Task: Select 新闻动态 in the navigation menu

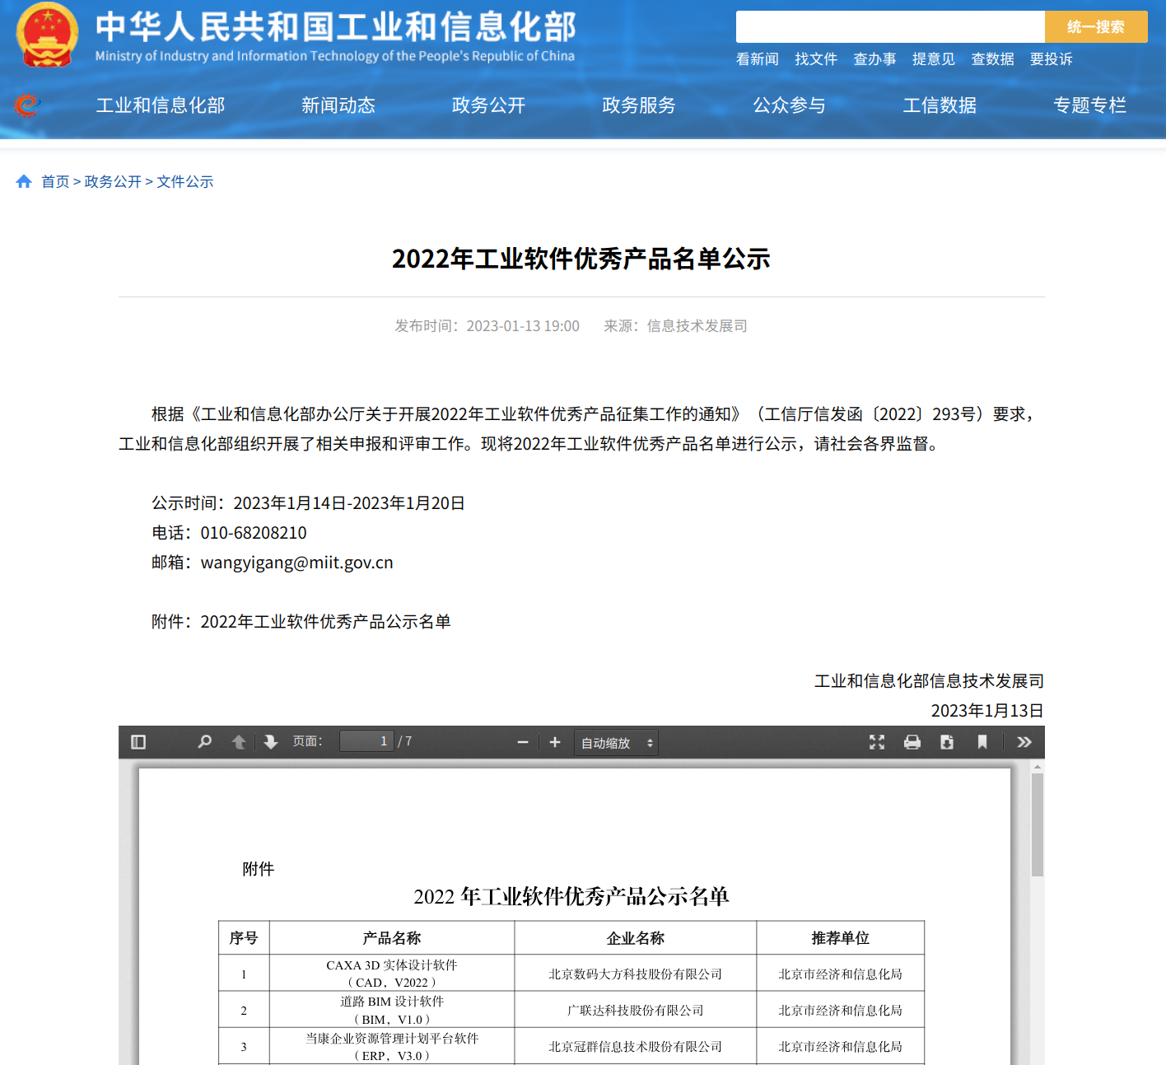Action: pyautogui.click(x=338, y=105)
